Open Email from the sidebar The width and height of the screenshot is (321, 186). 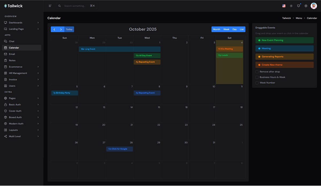12,54
